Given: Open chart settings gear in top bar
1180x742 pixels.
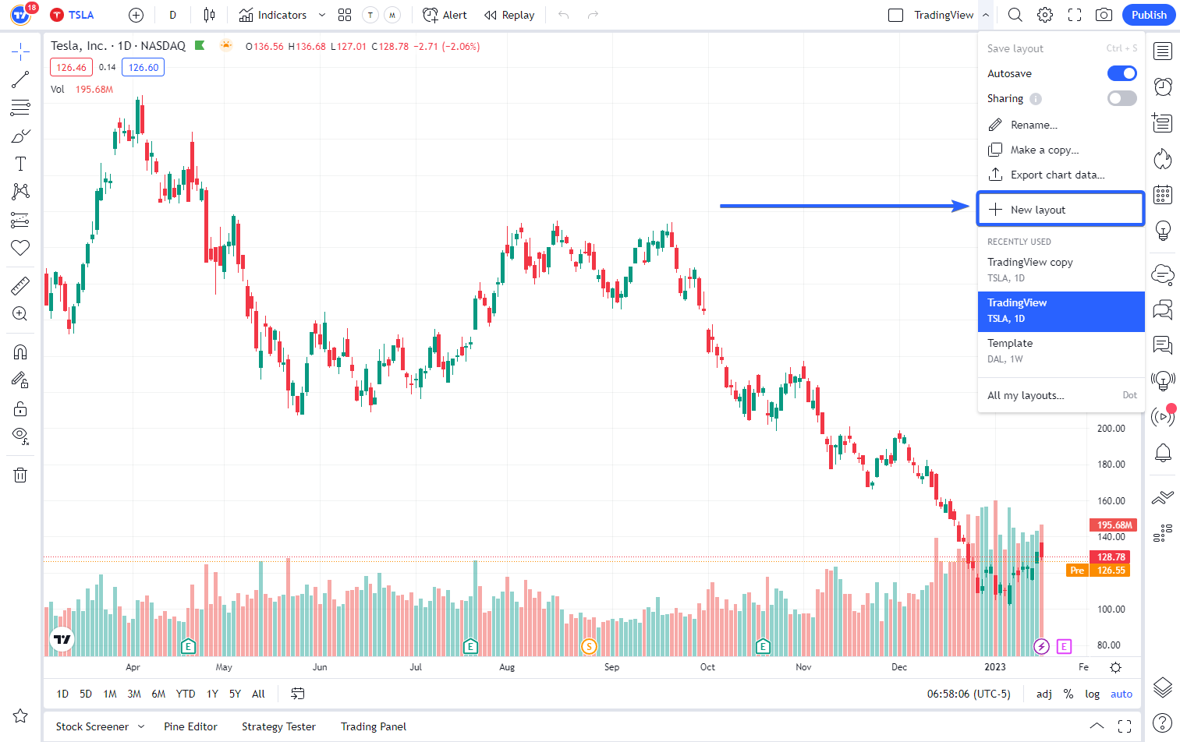Looking at the screenshot, I should tap(1045, 15).
